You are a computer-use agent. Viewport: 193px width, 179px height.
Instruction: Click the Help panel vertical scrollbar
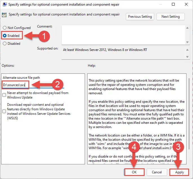coord(189,114)
